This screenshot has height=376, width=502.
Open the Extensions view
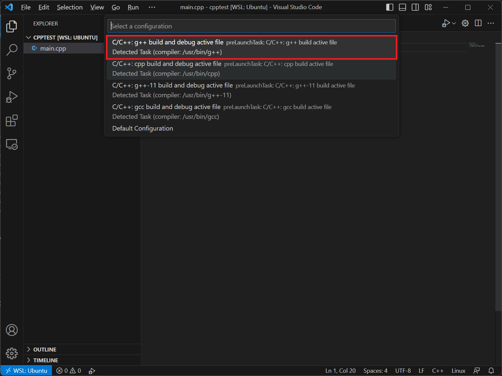pos(12,120)
